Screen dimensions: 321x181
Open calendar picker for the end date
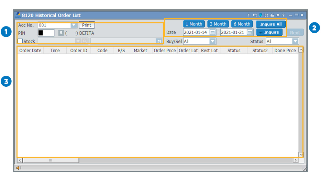click(250, 32)
